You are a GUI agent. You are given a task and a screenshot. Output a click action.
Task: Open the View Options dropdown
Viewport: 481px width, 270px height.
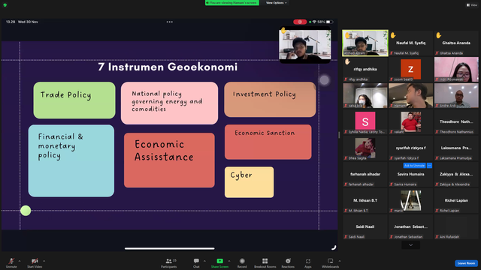tap(276, 3)
